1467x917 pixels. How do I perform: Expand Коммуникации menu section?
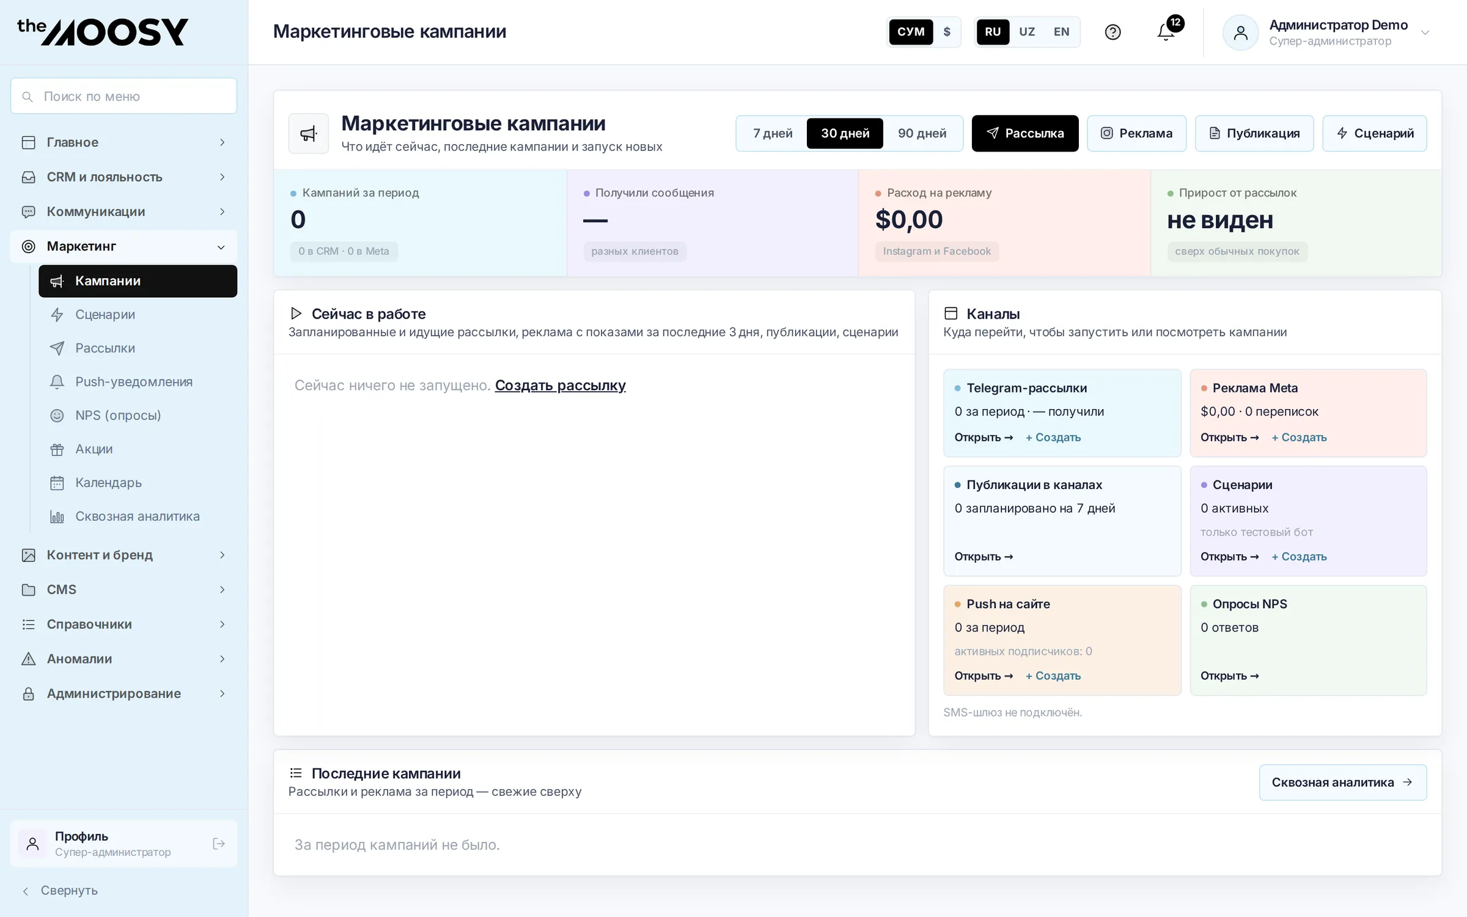pyautogui.click(x=123, y=212)
